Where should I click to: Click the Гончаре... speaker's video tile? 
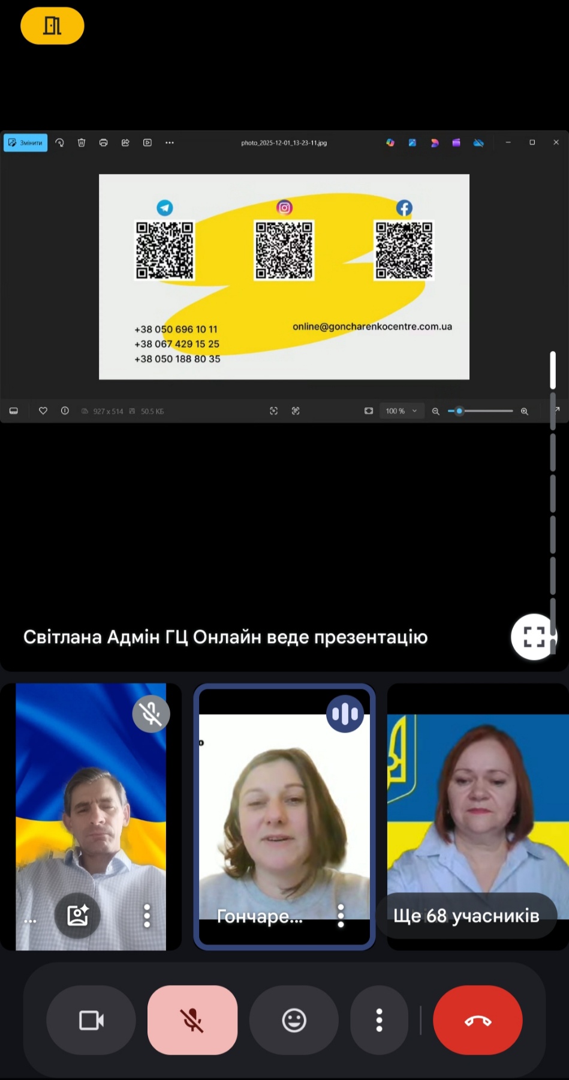pyautogui.click(x=284, y=817)
